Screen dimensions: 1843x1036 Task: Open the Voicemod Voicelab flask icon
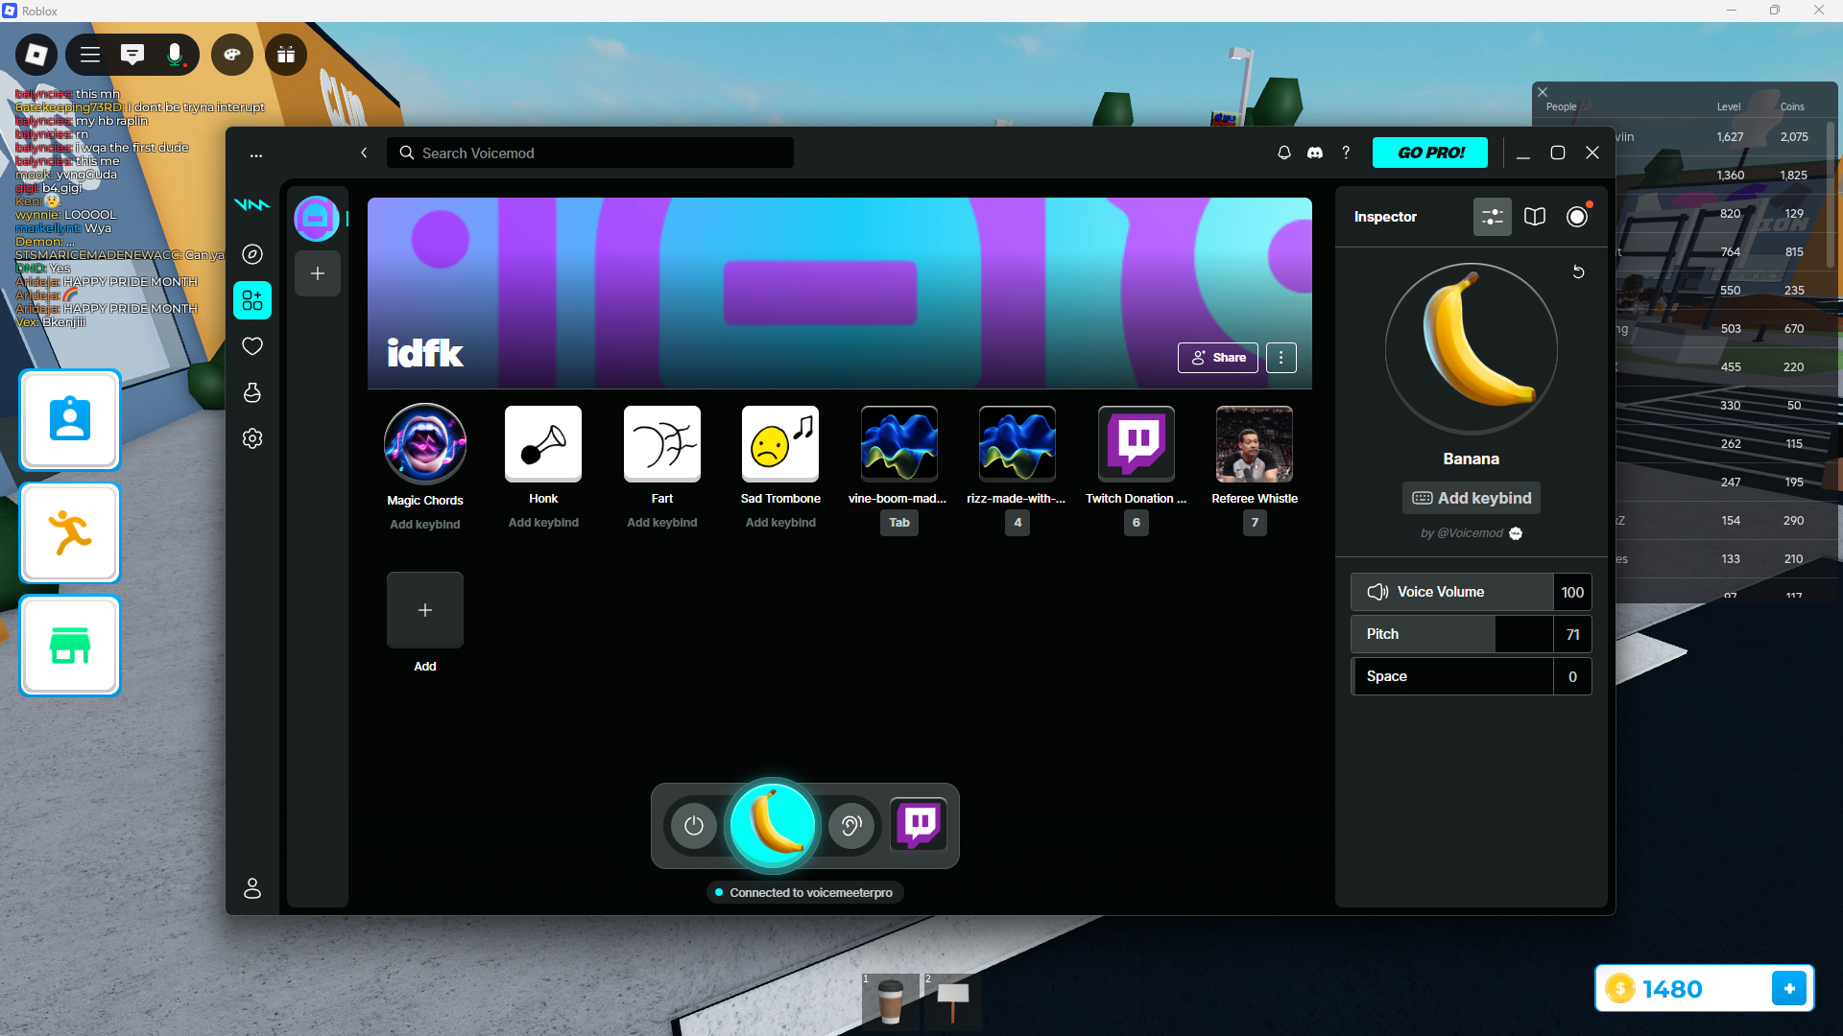[252, 392]
